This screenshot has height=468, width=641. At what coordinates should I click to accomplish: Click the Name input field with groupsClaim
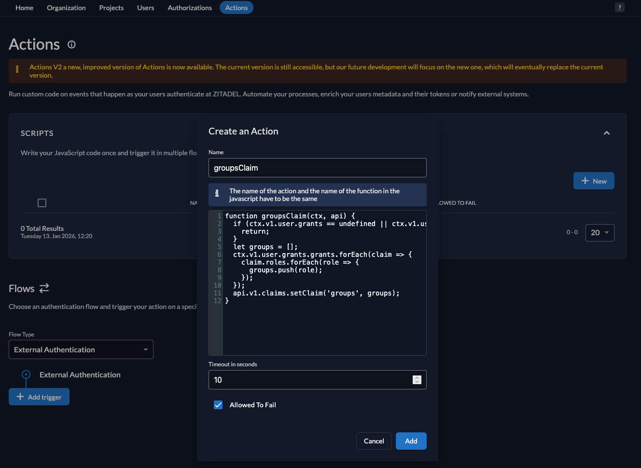point(317,168)
